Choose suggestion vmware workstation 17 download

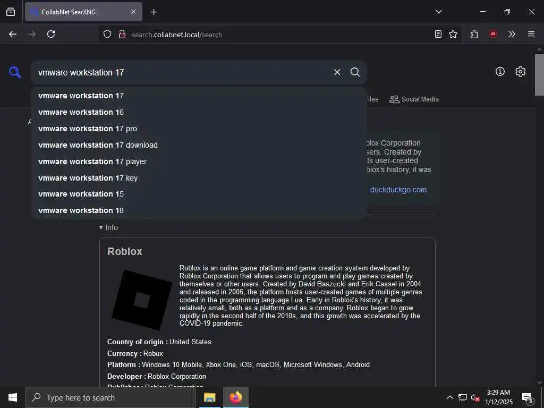coord(199,145)
